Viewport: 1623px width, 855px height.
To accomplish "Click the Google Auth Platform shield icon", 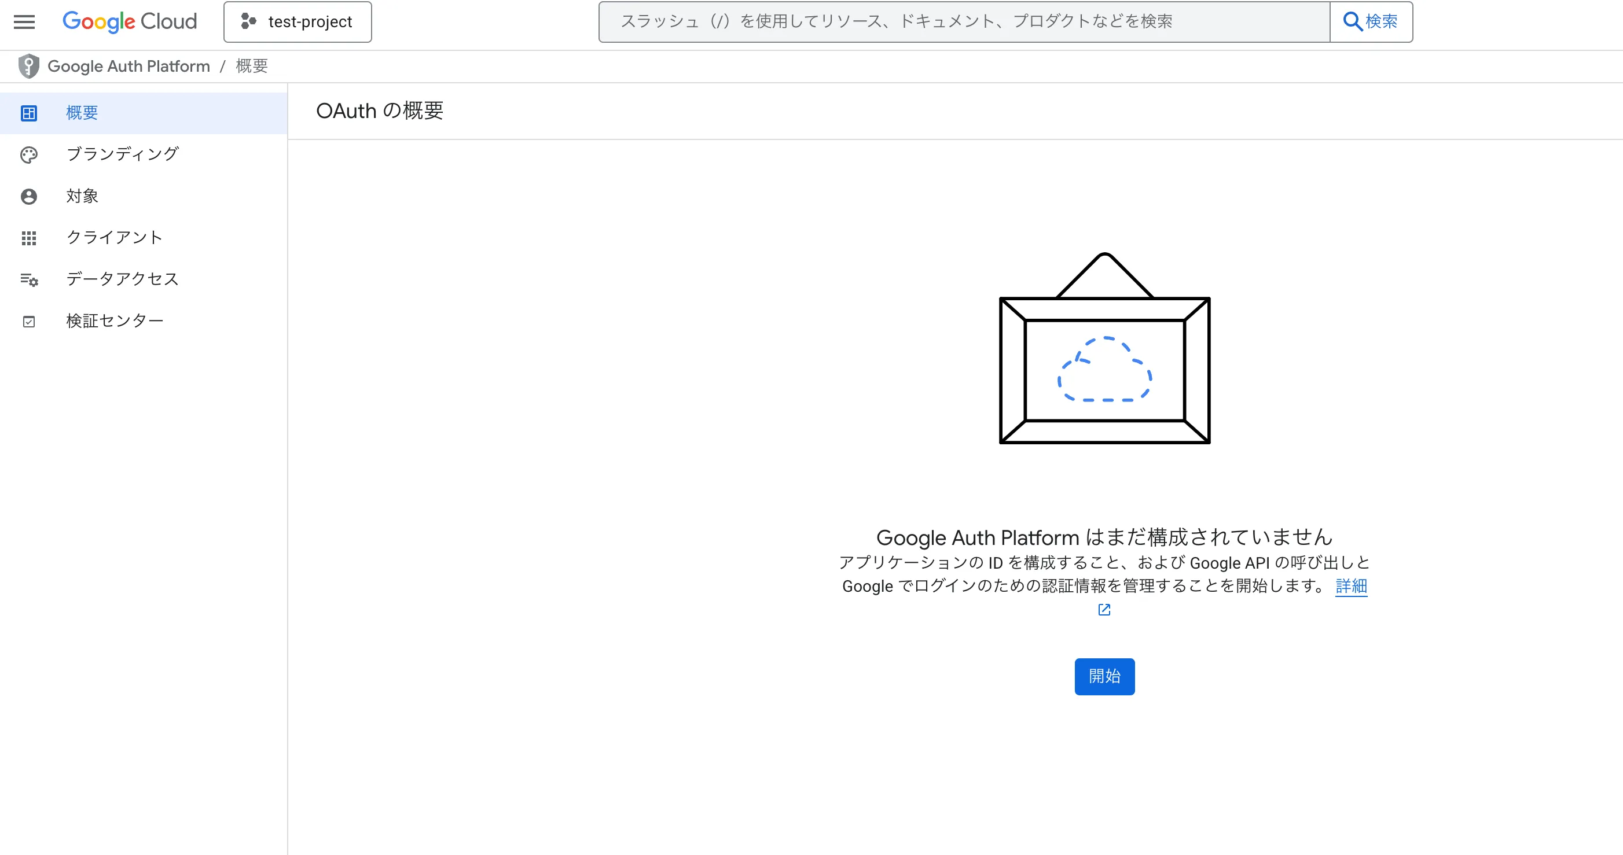I will coord(28,66).
